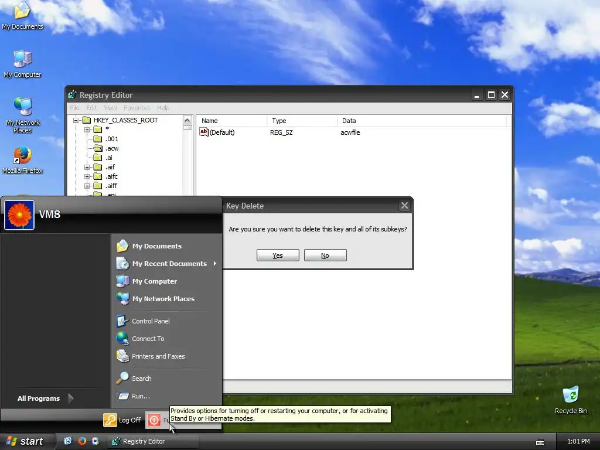The height and width of the screenshot is (450, 600).
Task: Click the Data column header
Action: [x=422, y=121]
